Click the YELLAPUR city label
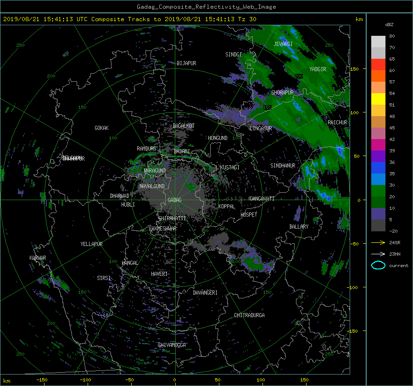The image size is (413, 386). (x=91, y=244)
